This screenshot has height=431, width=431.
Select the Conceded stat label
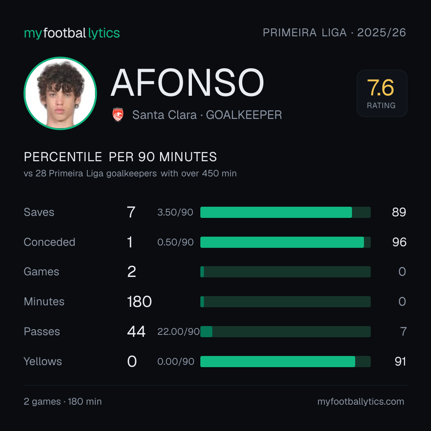(49, 242)
